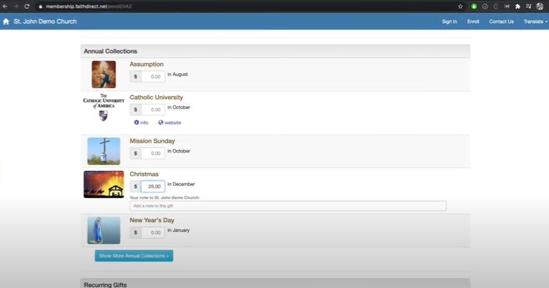Click the Mission Sunday cross image
The image size is (549, 288).
tap(104, 151)
